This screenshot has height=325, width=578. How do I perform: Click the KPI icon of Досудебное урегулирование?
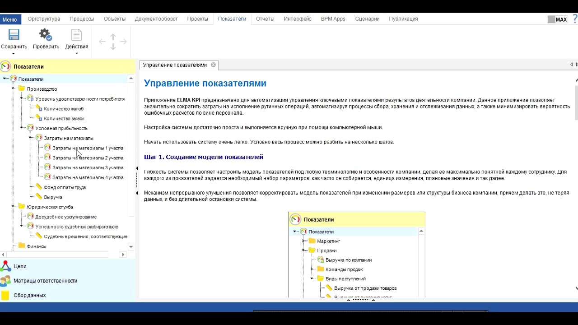pos(30,217)
